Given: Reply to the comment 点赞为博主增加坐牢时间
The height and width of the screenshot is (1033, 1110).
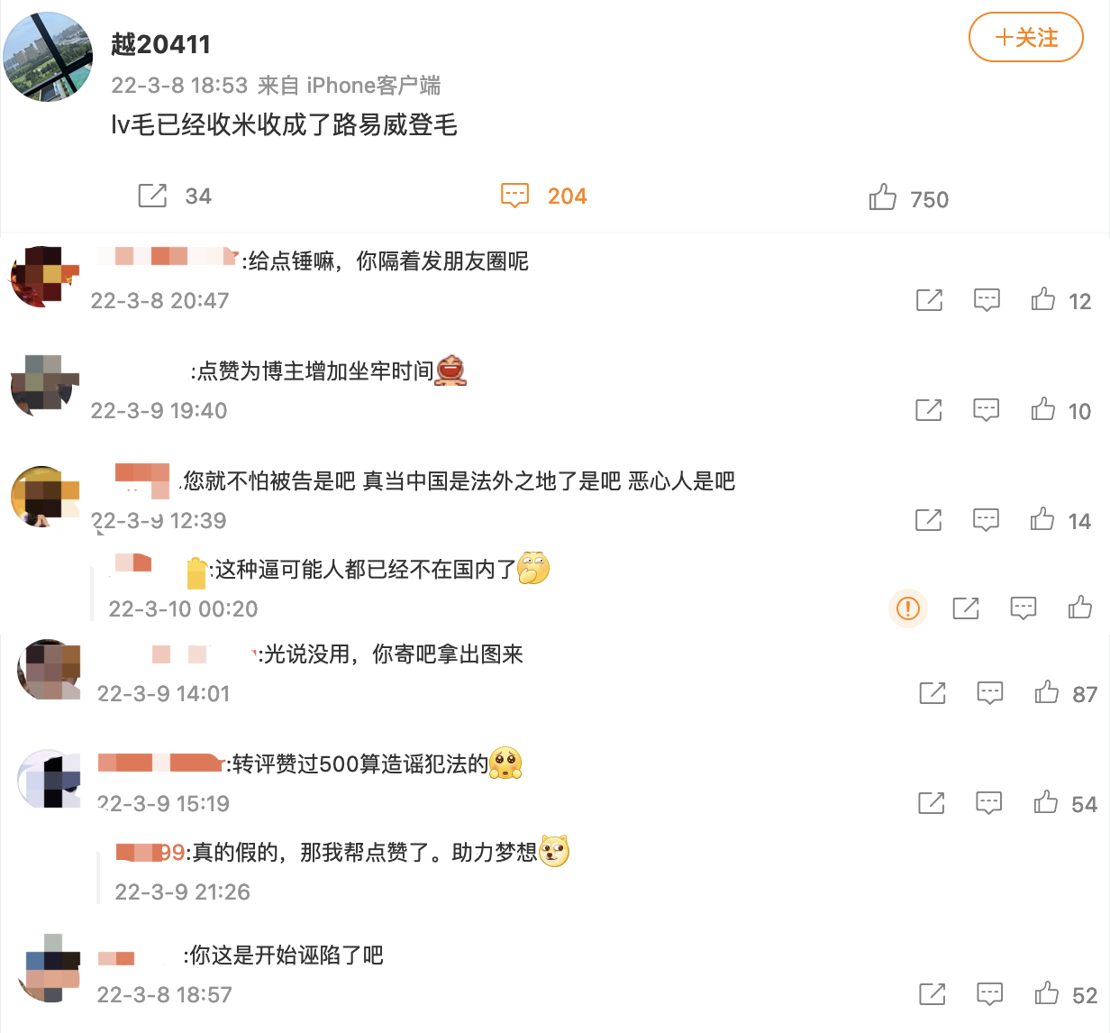Looking at the screenshot, I should (987, 410).
